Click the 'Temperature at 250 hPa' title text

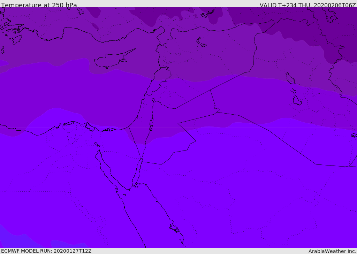click(x=39, y=5)
